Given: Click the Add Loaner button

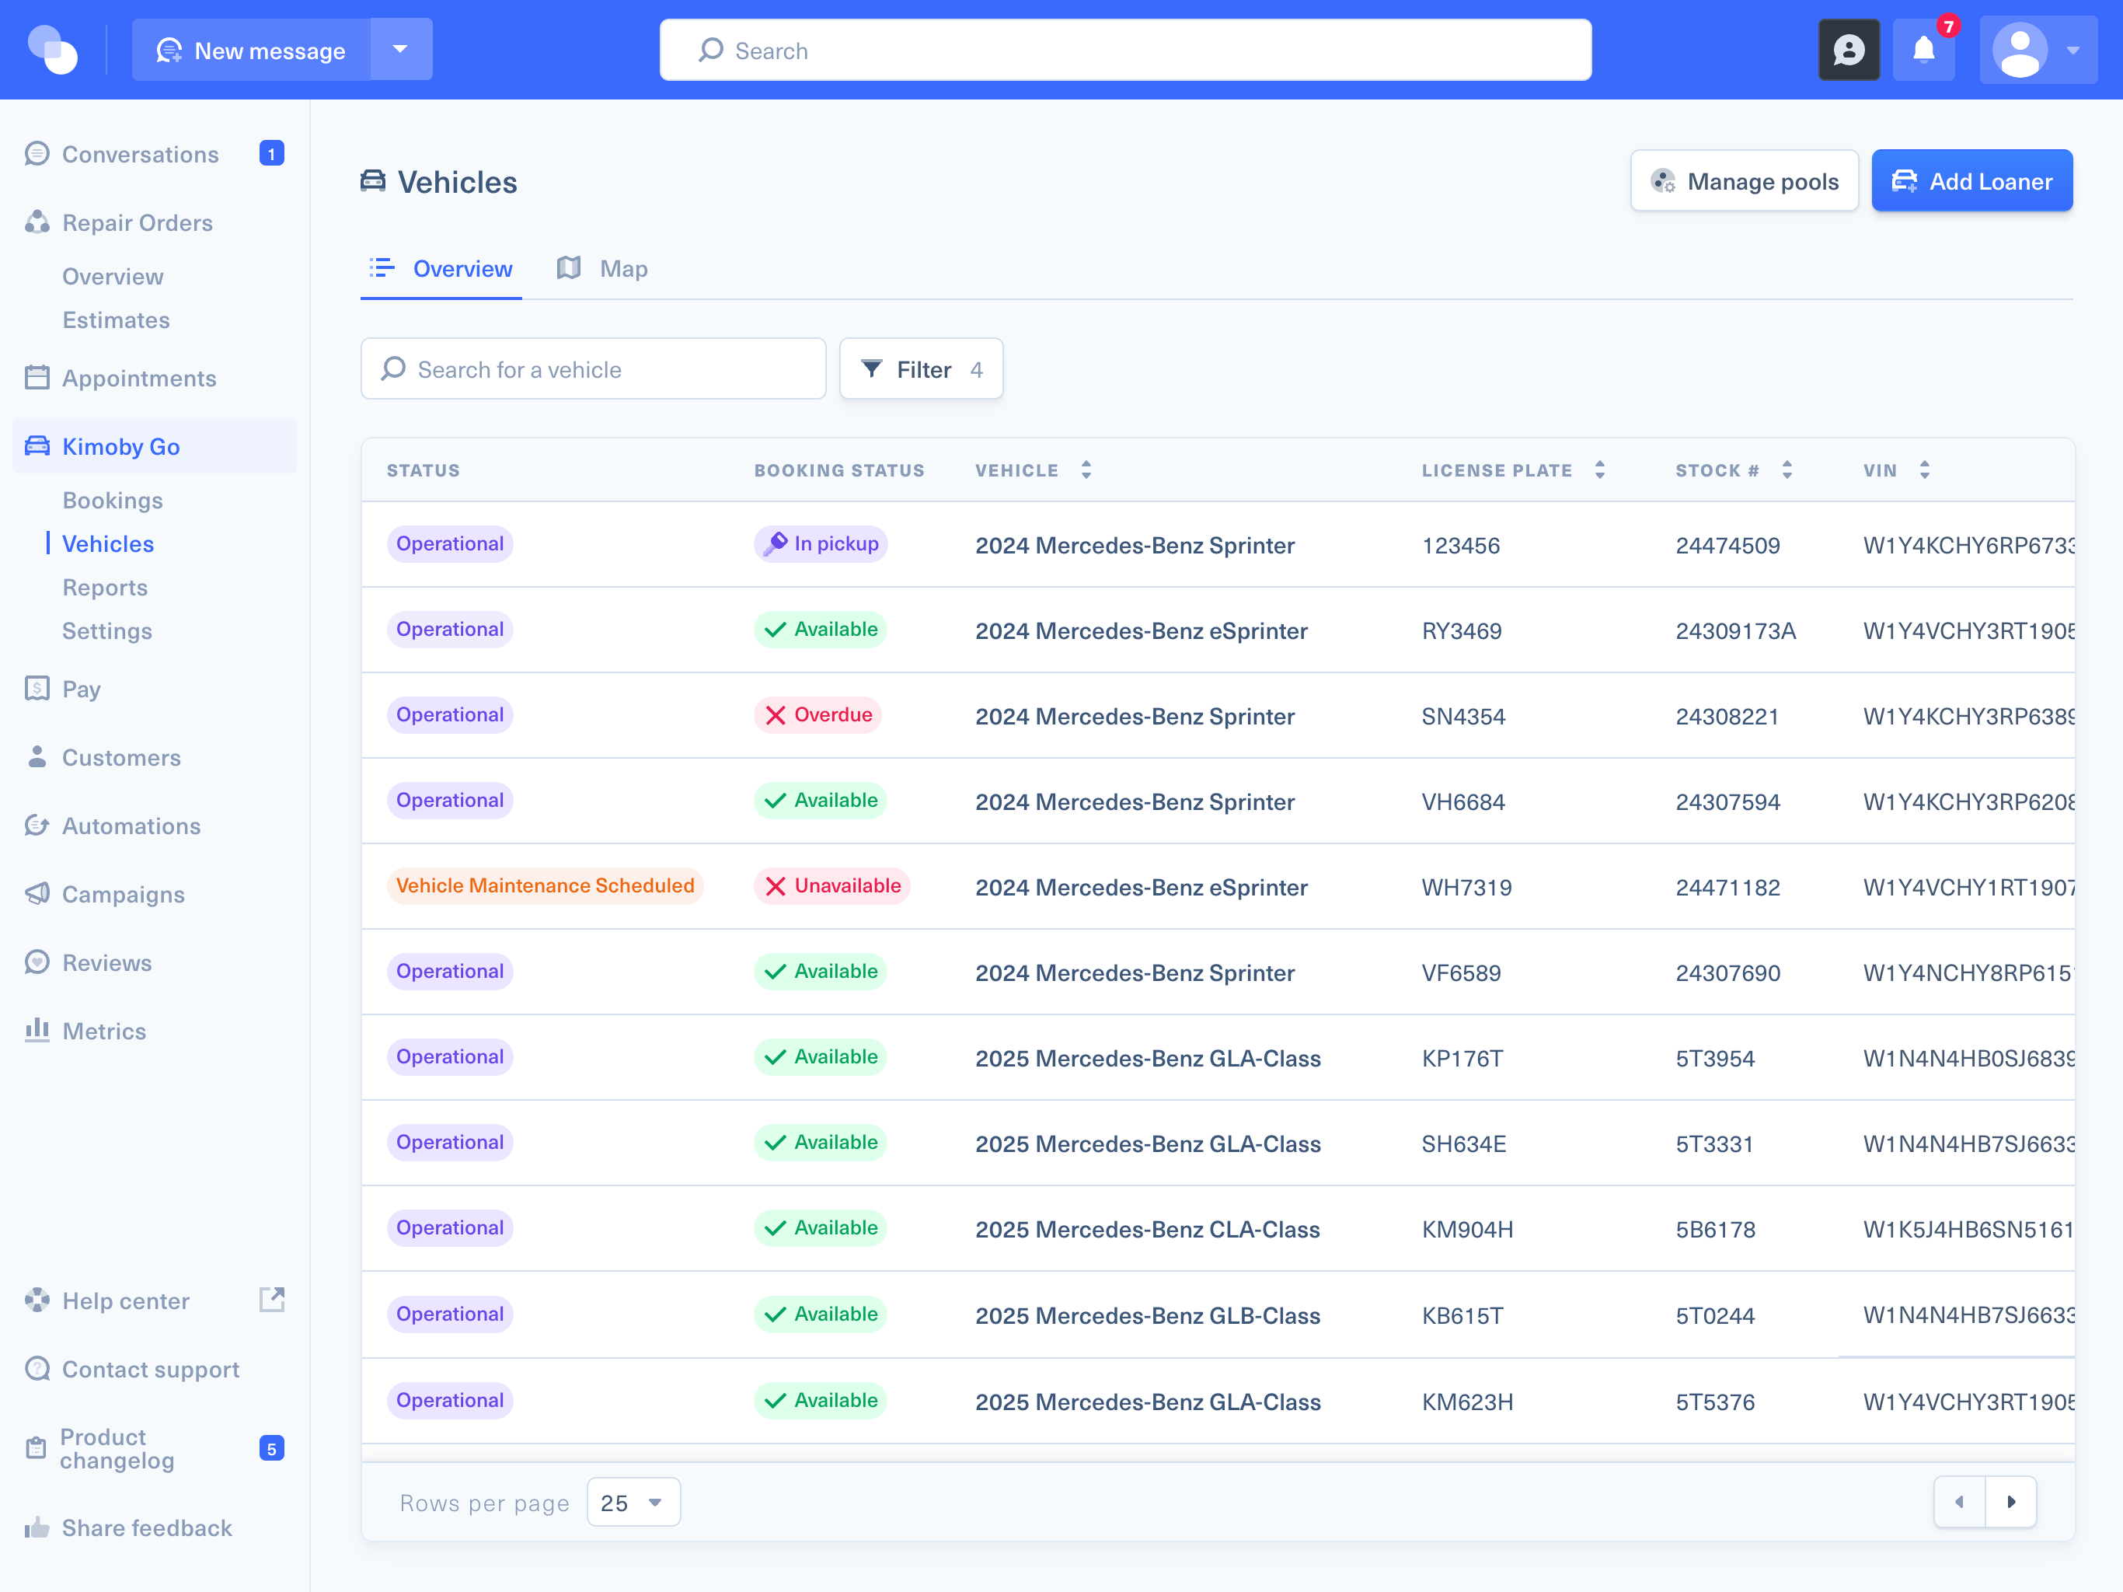Looking at the screenshot, I should coord(1971,180).
